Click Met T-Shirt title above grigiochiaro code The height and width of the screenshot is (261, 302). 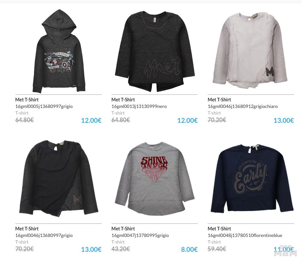tap(219, 100)
